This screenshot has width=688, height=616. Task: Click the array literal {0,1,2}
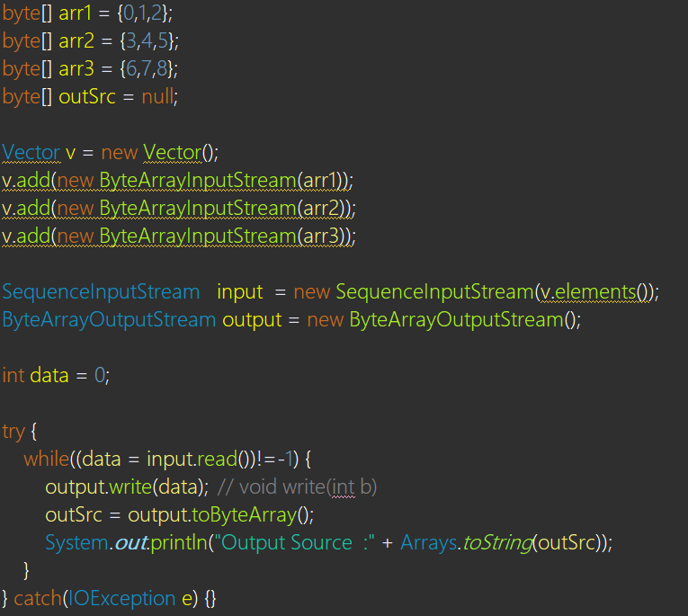pos(143,13)
